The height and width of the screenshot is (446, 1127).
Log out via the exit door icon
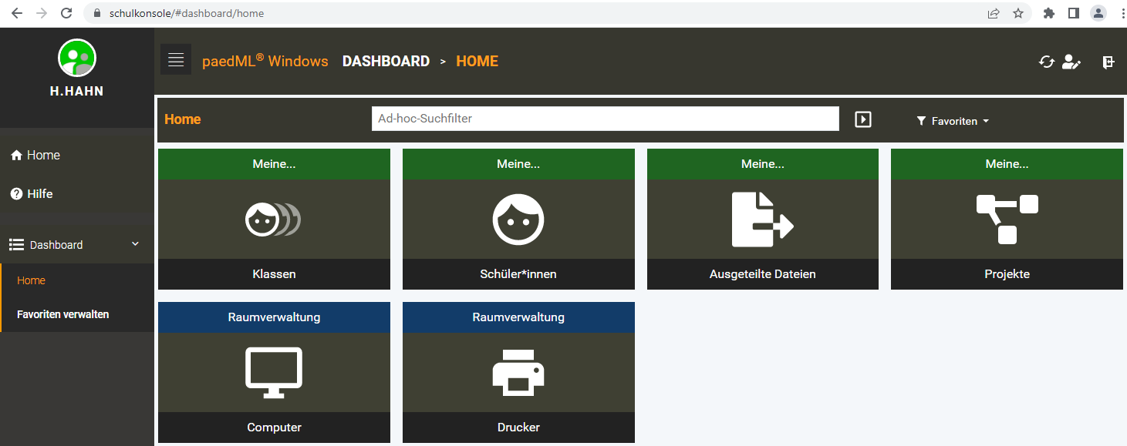[1108, 62]
